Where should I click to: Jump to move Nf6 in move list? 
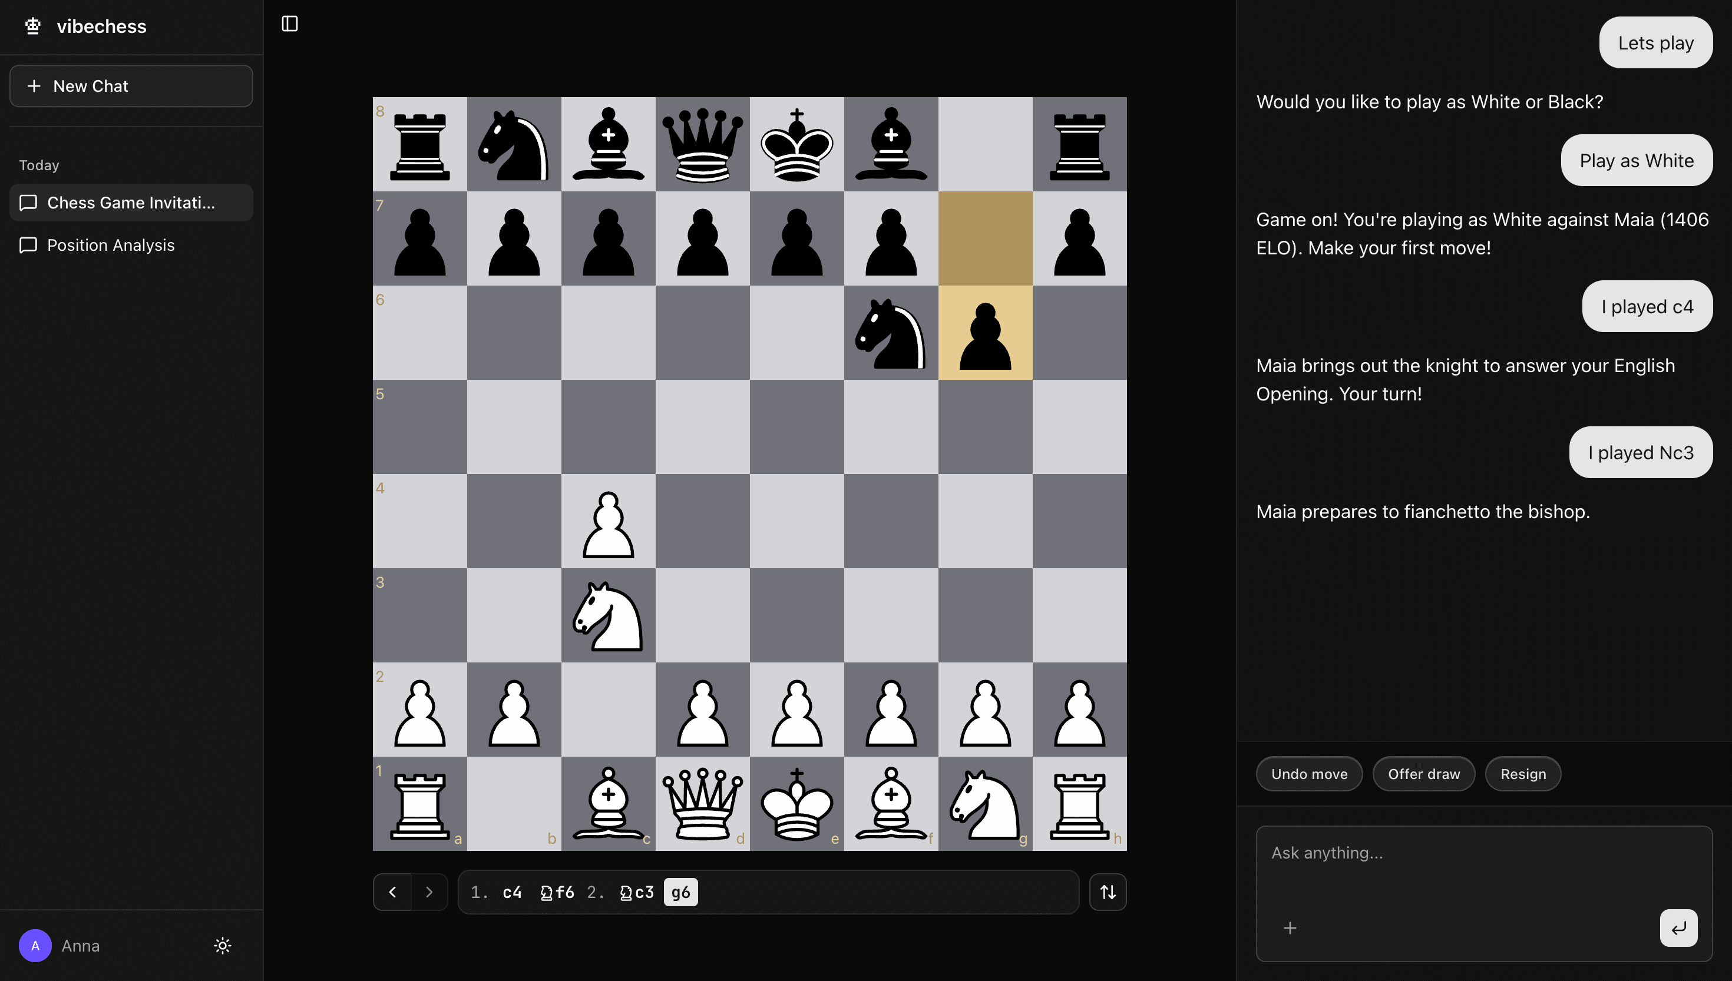coord(557,892)
